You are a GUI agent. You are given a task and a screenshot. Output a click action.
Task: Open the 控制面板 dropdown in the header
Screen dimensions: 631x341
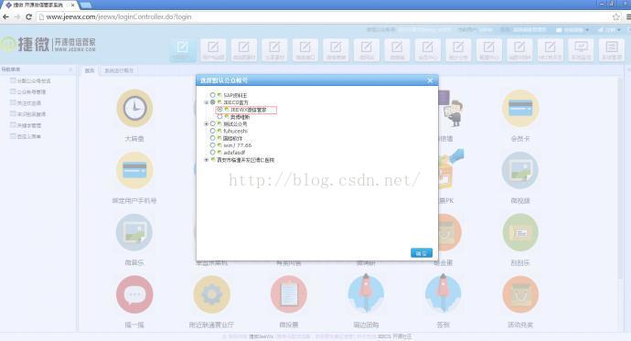tap(573, 30)
